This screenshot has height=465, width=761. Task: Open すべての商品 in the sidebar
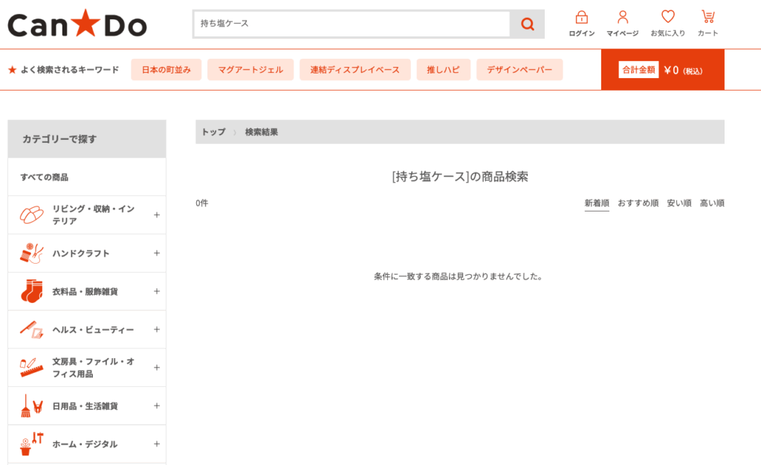(x=44, y=177)
